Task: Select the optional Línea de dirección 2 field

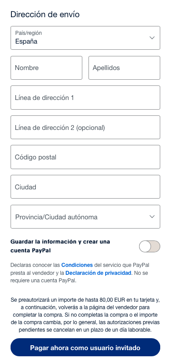Action: pos(85,127)
